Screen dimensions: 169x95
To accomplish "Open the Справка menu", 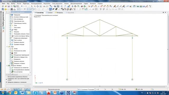I will click(100, 3).
